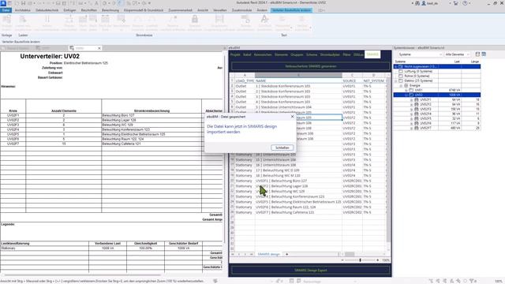Click the padlock icon in the ribbon
This screenshot has height=284, width=505.
195,19
